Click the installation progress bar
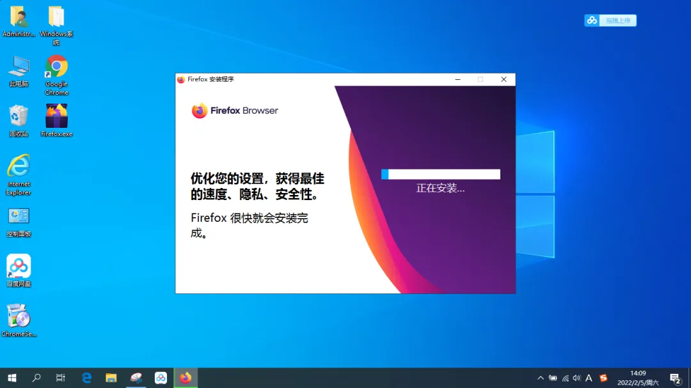This screenshot has height=388, width=691. coord(440,175)
